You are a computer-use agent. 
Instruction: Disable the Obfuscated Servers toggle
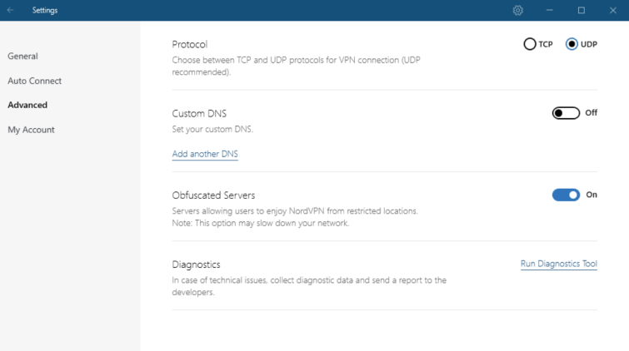566,195
